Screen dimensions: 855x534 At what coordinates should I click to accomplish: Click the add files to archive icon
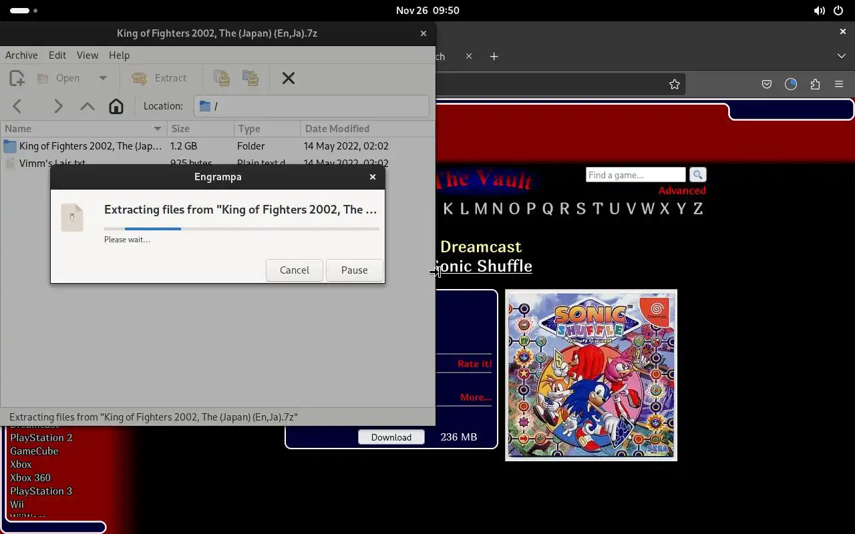click(x=222, y=78)
